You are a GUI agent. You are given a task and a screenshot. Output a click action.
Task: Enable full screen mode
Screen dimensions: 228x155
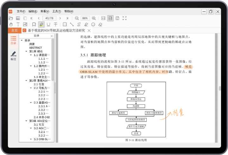click(124, 18)
